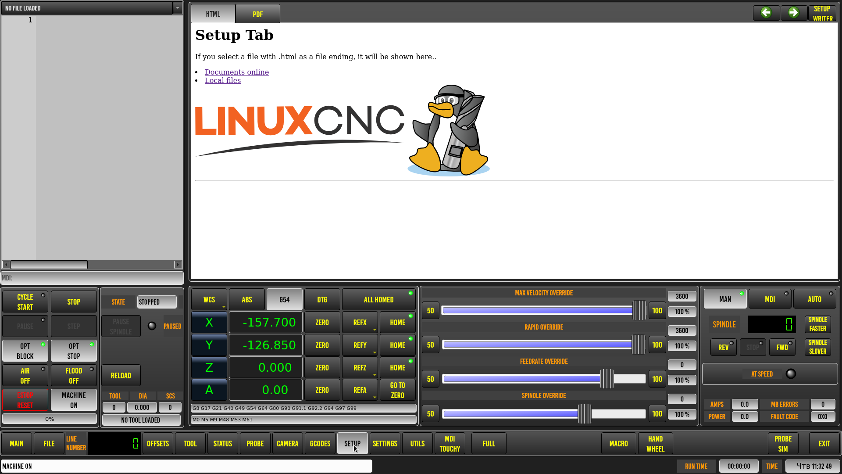Screen dimensions: 842x474
Task: Click EXIT button
Action: [x=824, y=444]
